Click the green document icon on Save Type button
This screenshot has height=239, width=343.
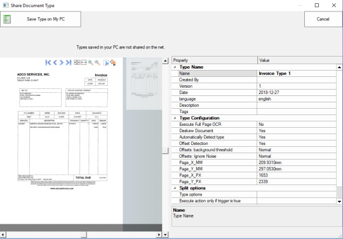tap(7, 19)
